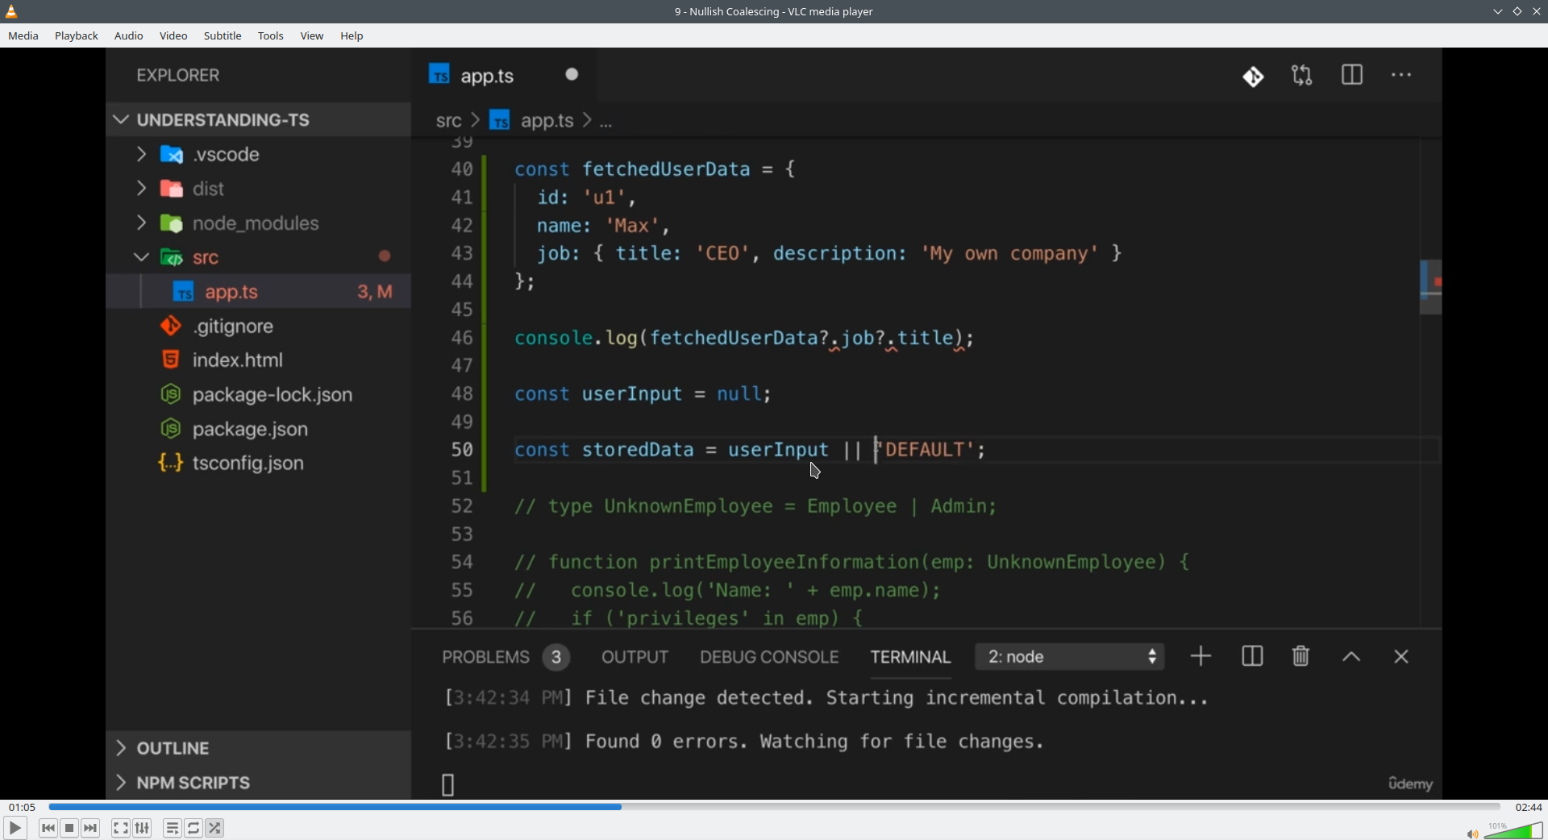Click the remaining time label 02:44
Viewport: 1548px width, 840px height.
[x=1529, y=808]
